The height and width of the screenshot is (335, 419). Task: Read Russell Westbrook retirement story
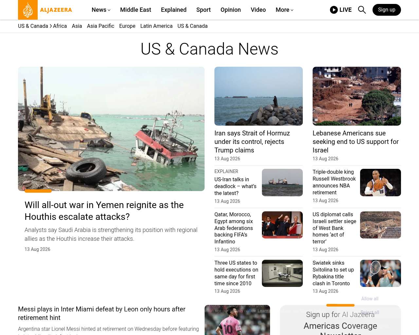(334, 182)
